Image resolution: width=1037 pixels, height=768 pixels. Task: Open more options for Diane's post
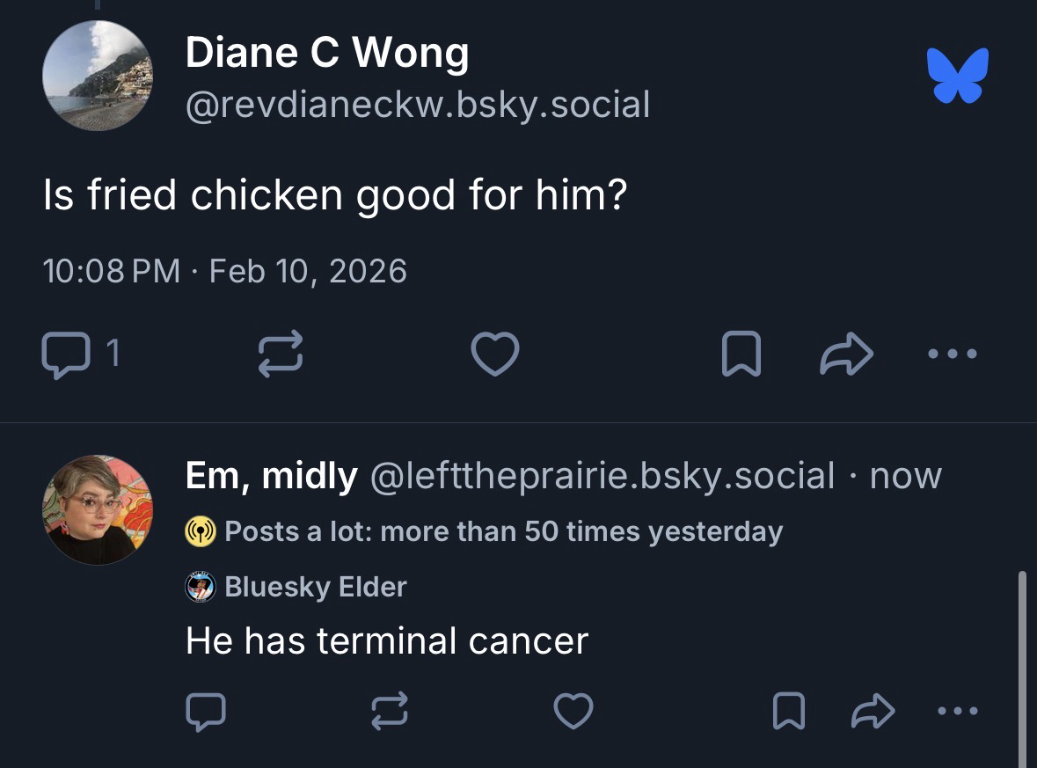pyautogui.click(x=952, y=354)
